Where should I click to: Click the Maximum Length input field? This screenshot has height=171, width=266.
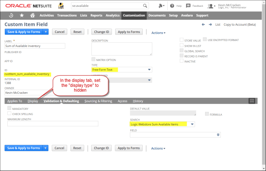53,124
